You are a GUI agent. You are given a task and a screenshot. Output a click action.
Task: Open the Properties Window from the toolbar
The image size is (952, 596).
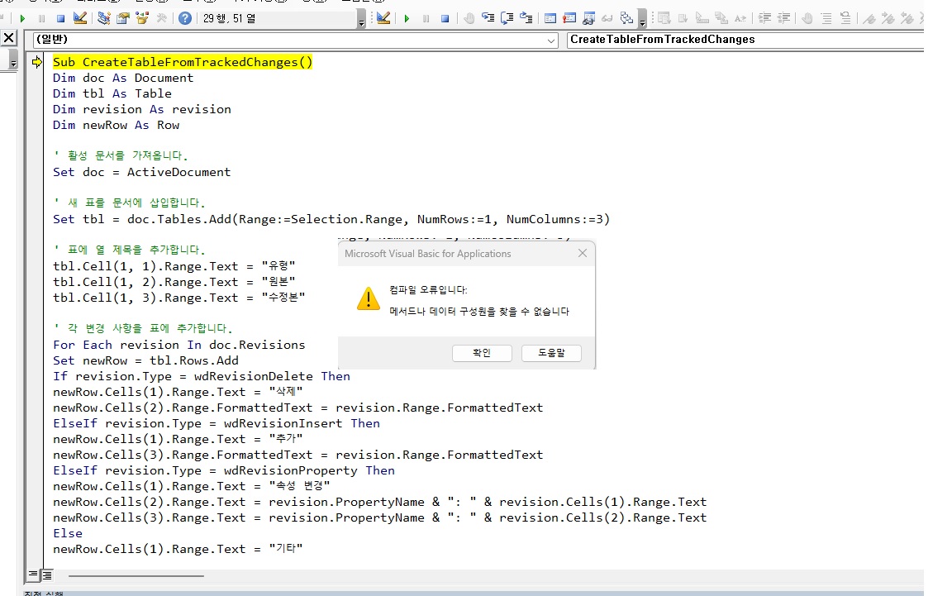click(x=123, y=18)
